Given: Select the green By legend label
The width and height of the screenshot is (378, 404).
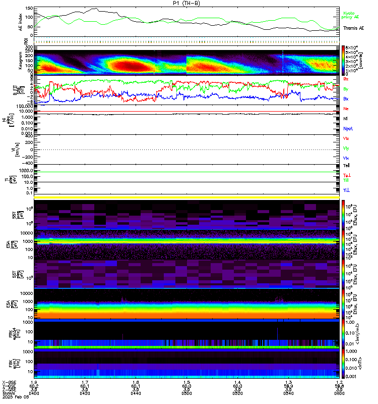Looking at the screenshot, I should click(346, 89).
